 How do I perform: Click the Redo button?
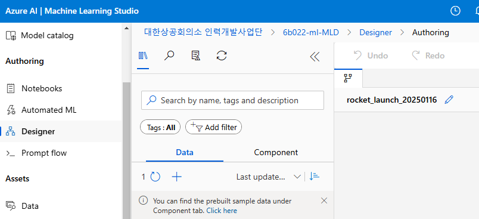tap(428, 55)
